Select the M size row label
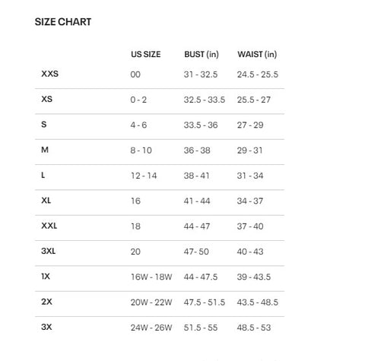Viewport: 365px width, 361px height. click(45, 150)
